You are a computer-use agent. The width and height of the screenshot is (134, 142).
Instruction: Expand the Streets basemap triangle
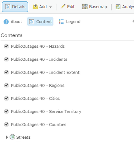pyautogui.click(x=7, y=137)
